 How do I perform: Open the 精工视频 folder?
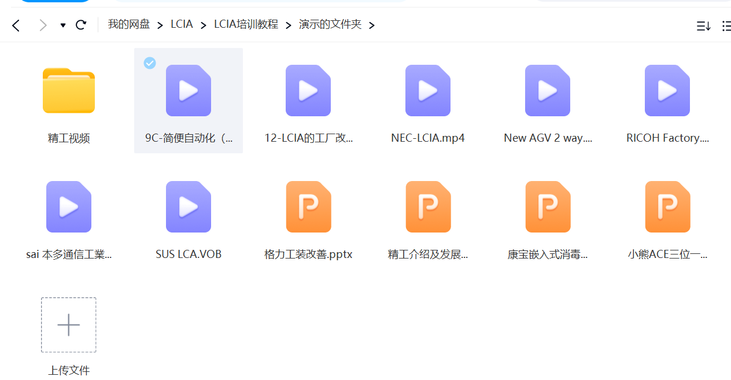69,91
